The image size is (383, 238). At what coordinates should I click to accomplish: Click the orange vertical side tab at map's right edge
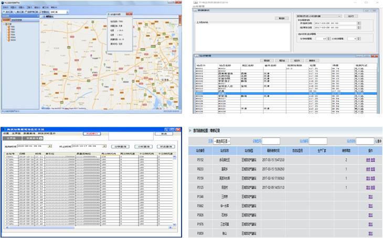click(x=180, y=20)
